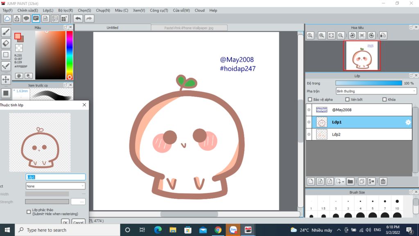Close the Thuộc tính lớp dialog
Image resolution: width=419 pixels, height=236 pixels.
84,105
